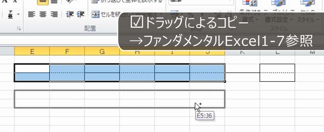Image resolution: width=324 pixels, height=132 pixels.
Task: Open the font group dialog launcher
Action: pyautogui.click(x=19, y=29)
